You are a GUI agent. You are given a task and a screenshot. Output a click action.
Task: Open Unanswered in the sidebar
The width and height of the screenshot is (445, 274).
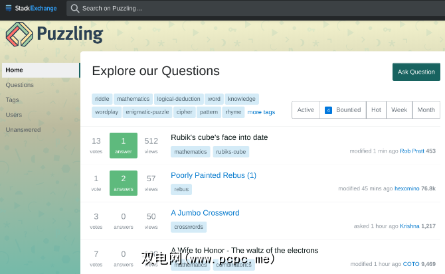coord(23,130)
